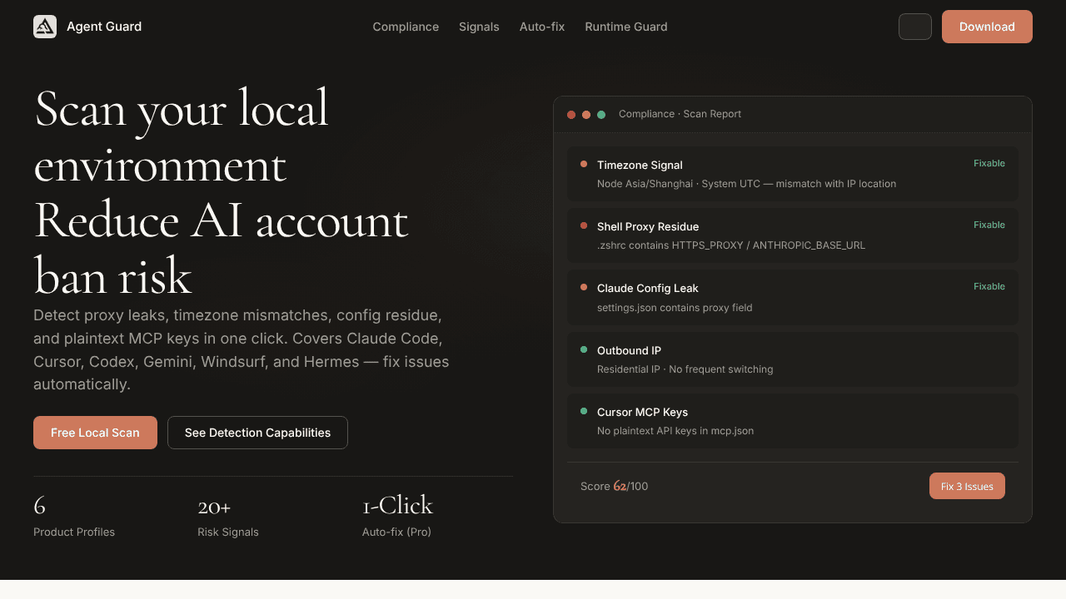This screenshot has width=1066, height=599.
Task: Open the Runtime Guard nav item
Action: (626, 27)
